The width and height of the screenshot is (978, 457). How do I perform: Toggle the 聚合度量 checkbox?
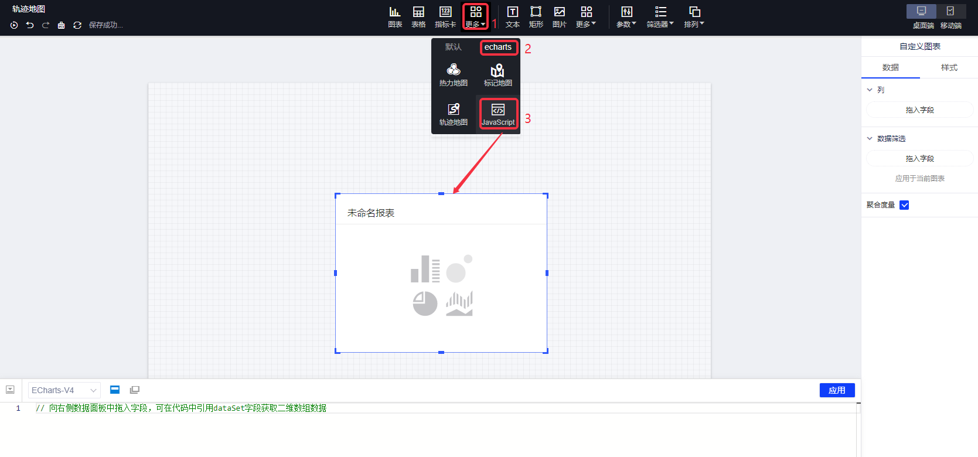904,205
